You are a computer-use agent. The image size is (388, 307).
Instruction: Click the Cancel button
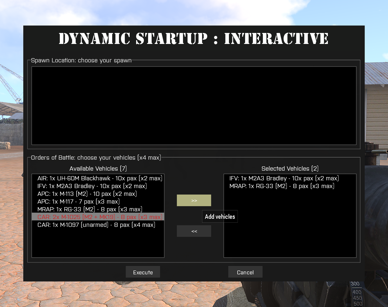tap(245, 272)
